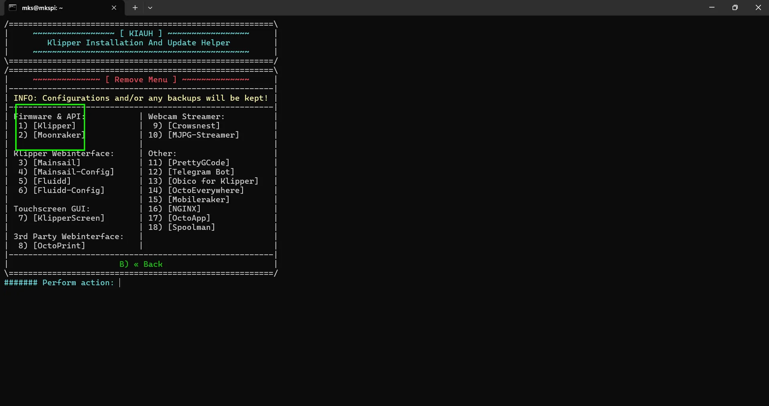Click the '16) [NGINX]' entry
Screen dimensions: 769x406
174,209
